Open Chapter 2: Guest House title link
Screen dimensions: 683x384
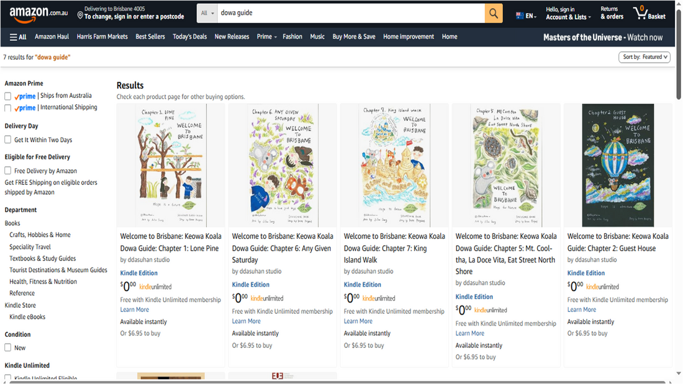tap(618, 242)
